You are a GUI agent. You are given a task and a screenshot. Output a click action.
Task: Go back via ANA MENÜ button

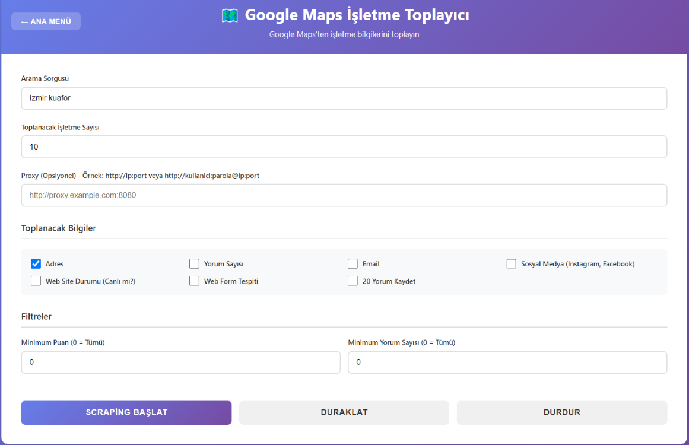(46, 21)
